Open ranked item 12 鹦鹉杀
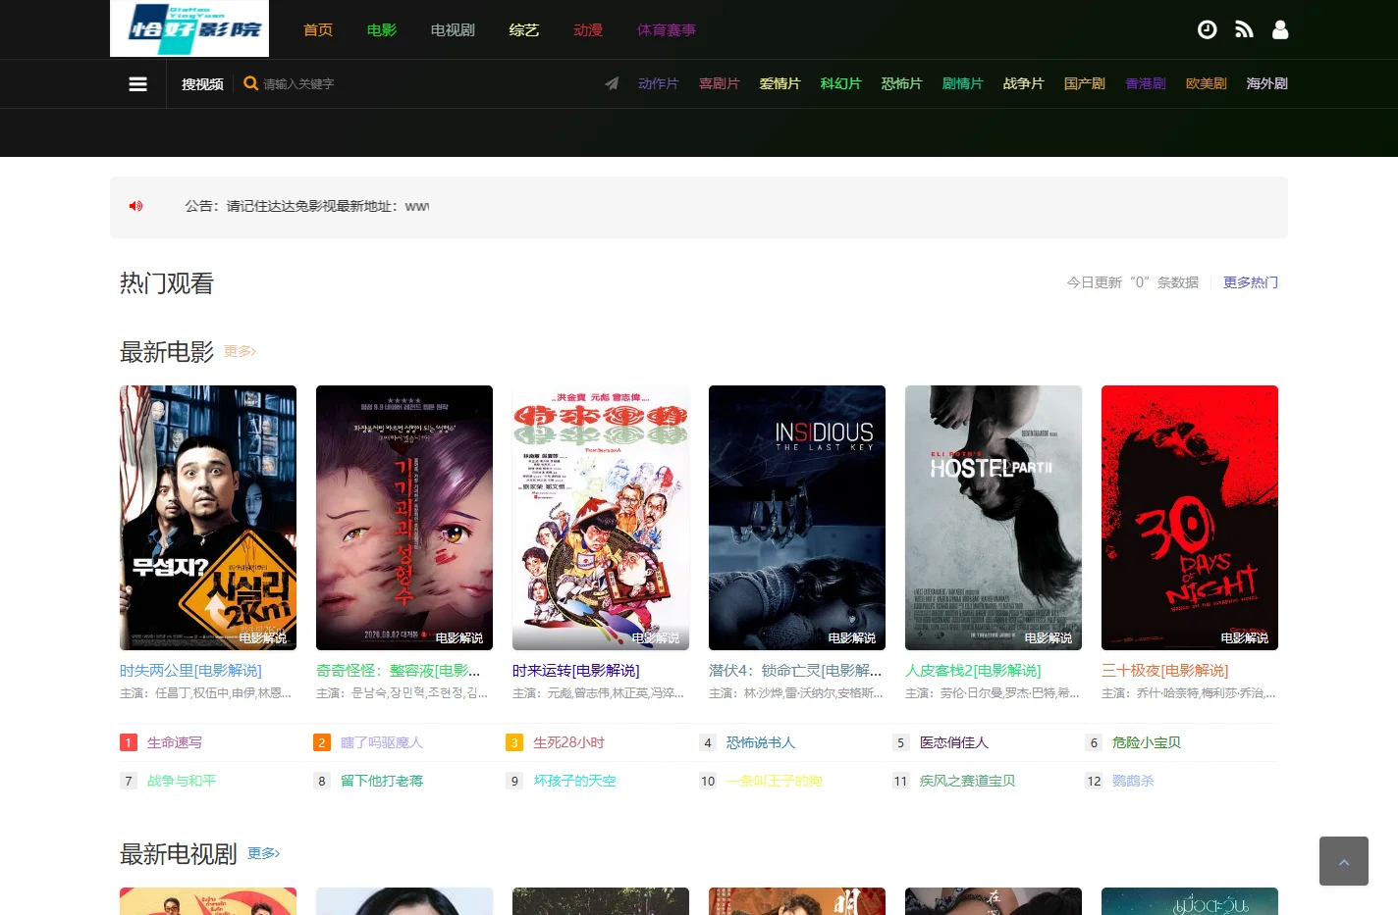1398x915 pixels. 1133,781
